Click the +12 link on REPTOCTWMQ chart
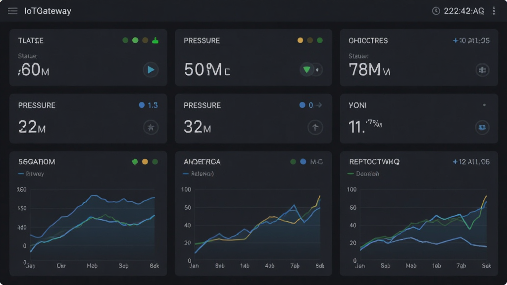 tap(471, 162)
